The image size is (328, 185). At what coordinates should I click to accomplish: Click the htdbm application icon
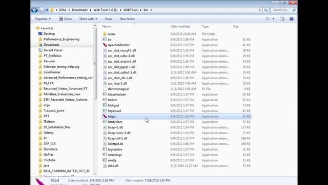point(105,100)
